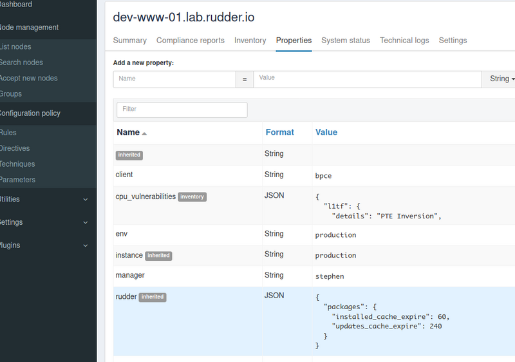515x362 pixels.
Task: Switch to the Compliance reports tab
Action: (x=190, y=41)
